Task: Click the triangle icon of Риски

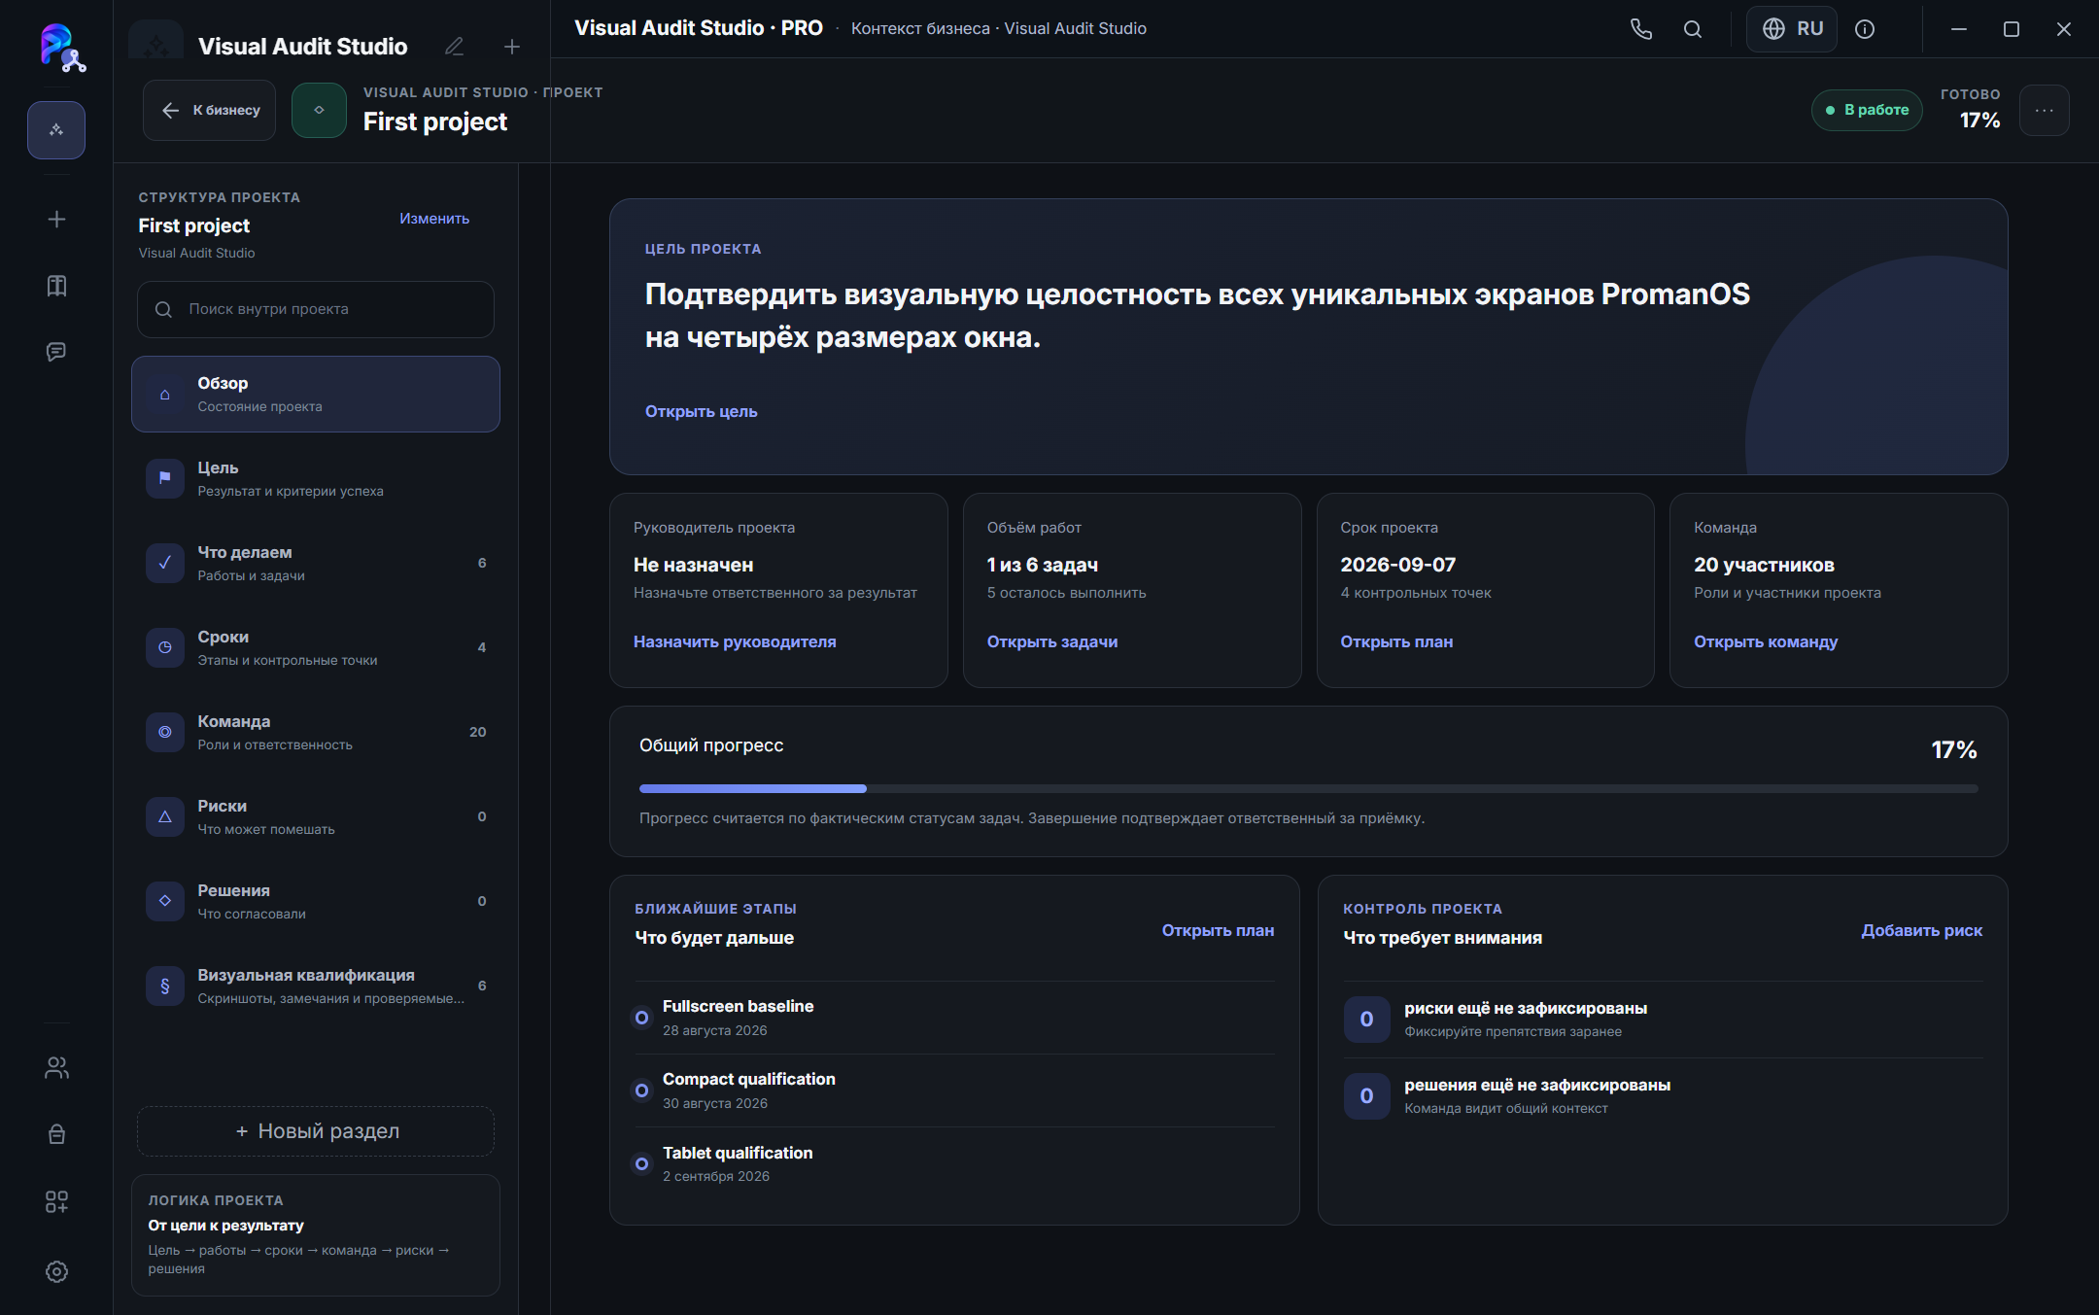Action: 165,816
